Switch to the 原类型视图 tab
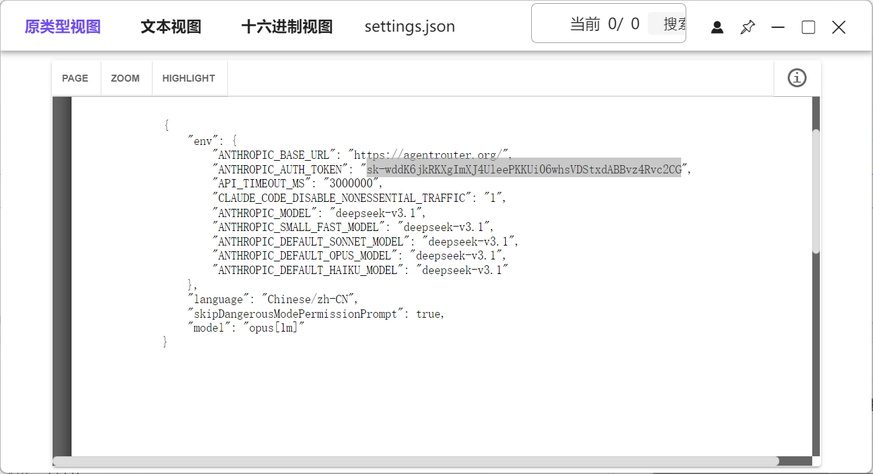The width and height of the screenshot is (873, 474). [x=63, y=27]
